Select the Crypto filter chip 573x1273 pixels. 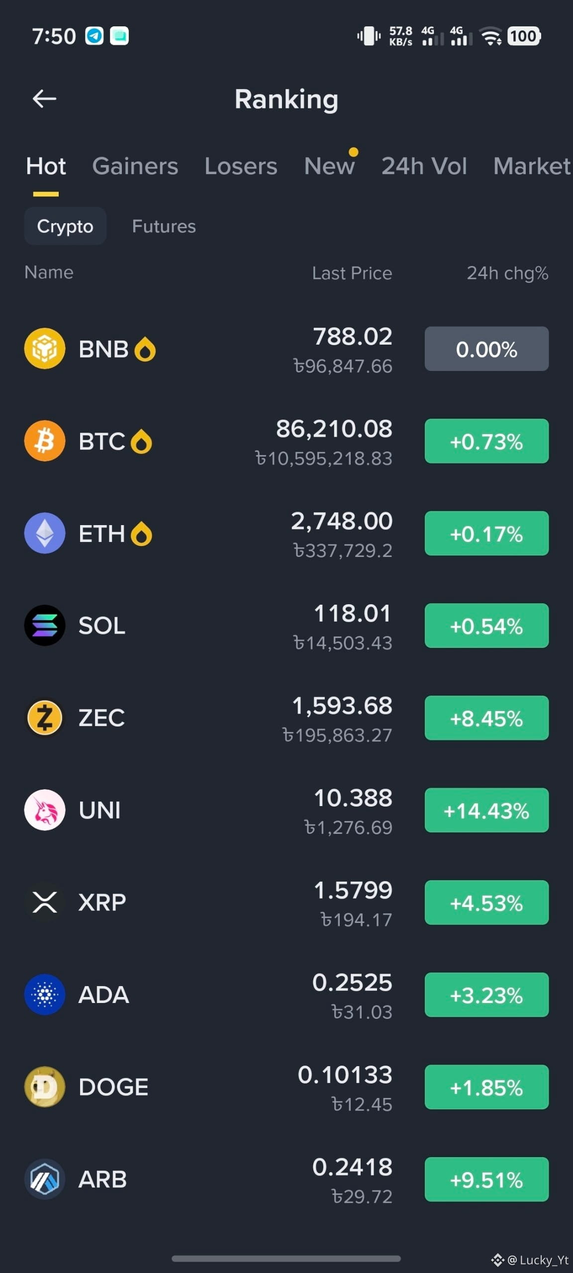click(x=65, y=226)
